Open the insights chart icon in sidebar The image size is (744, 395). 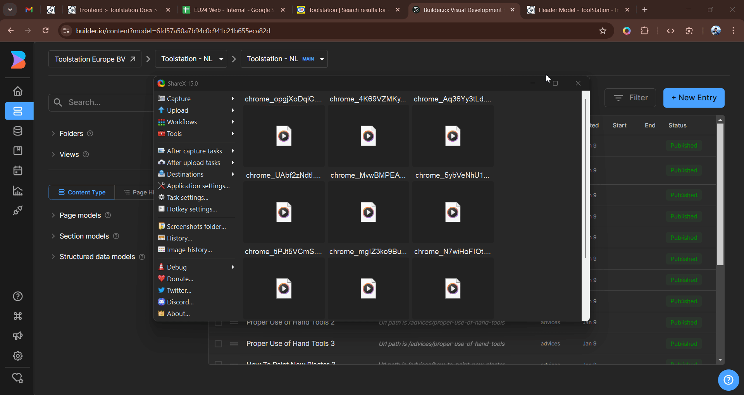[x=18, y=191]
